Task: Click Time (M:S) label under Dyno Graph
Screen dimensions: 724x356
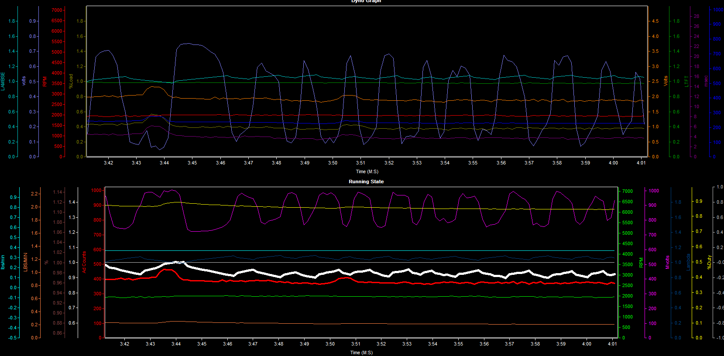Action: pyautogui.click(x=367, y=171)
